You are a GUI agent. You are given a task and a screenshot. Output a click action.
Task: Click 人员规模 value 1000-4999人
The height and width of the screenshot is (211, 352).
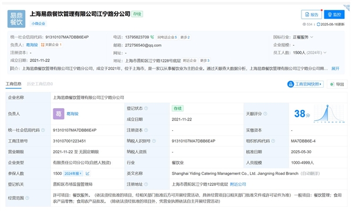[x=302, y=162]
